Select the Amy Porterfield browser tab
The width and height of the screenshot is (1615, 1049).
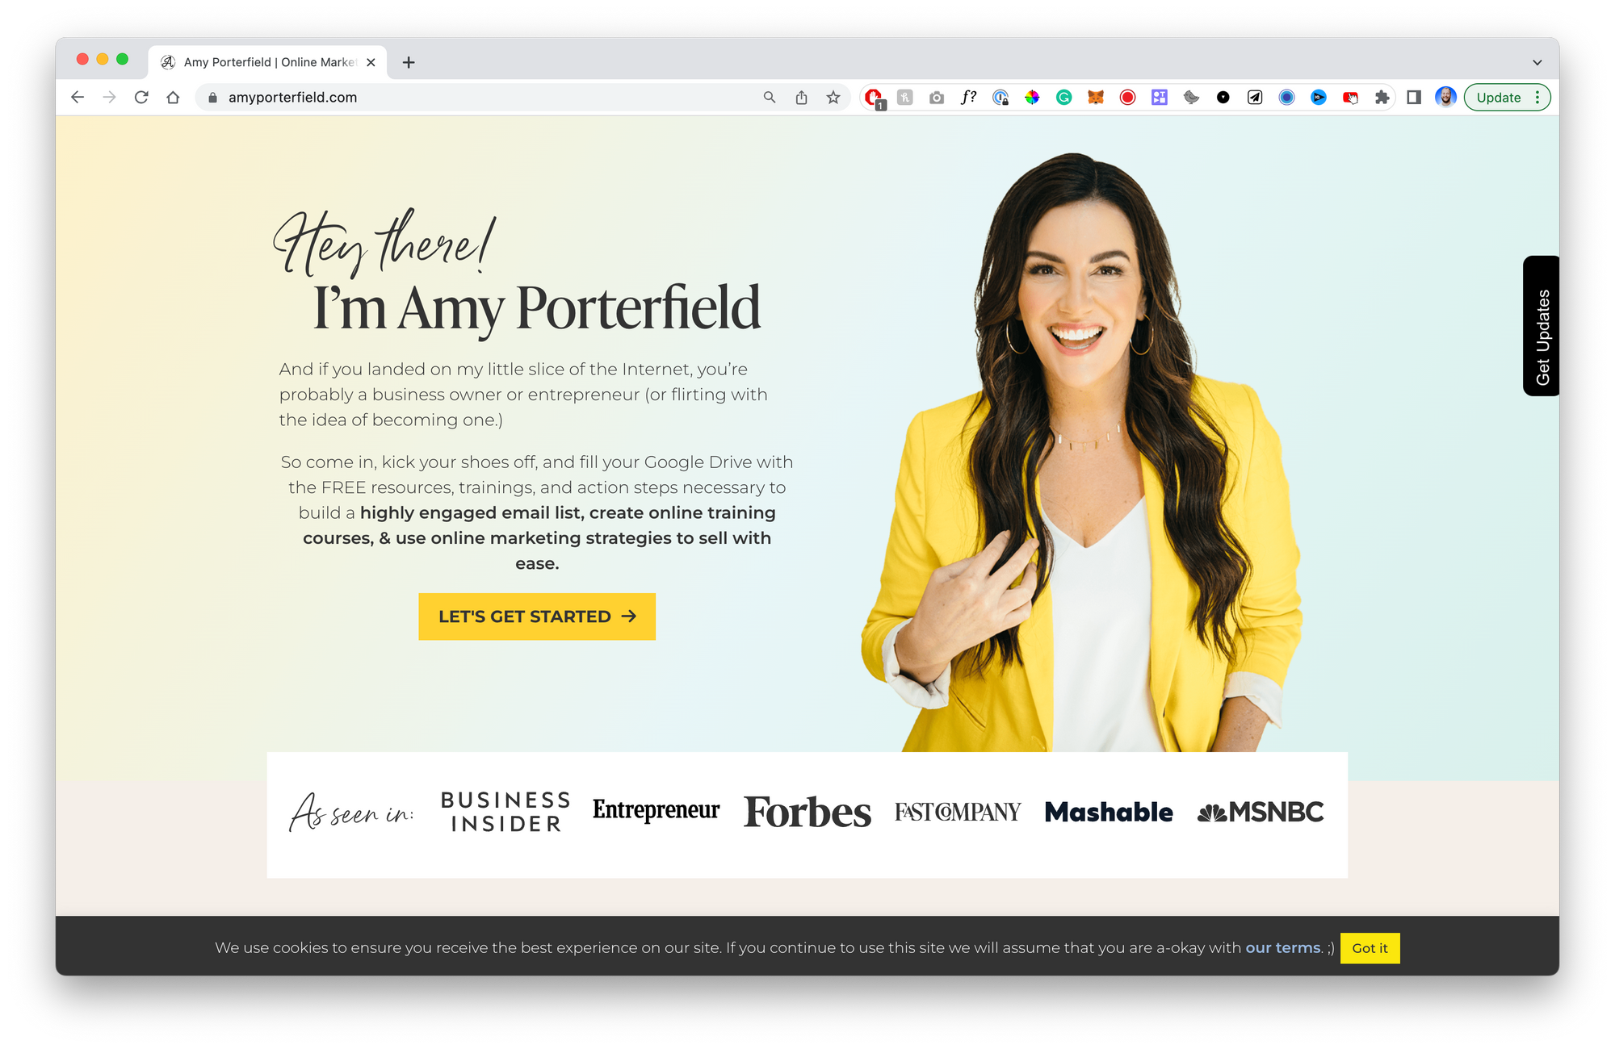268,62
